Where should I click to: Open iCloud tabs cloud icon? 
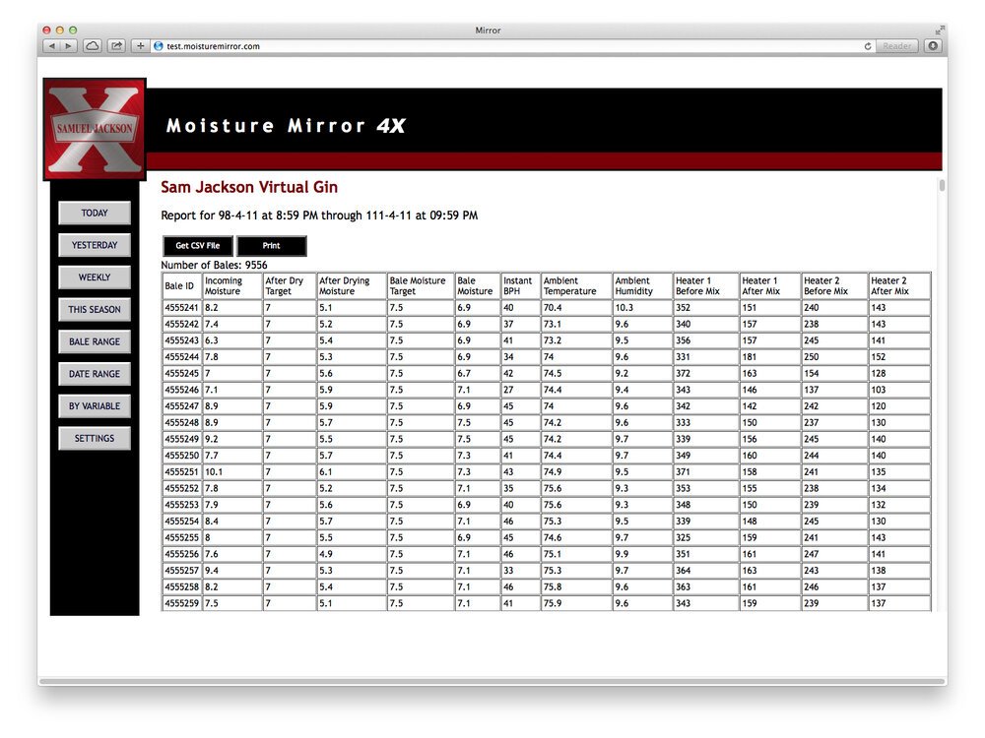coord(93,46)
